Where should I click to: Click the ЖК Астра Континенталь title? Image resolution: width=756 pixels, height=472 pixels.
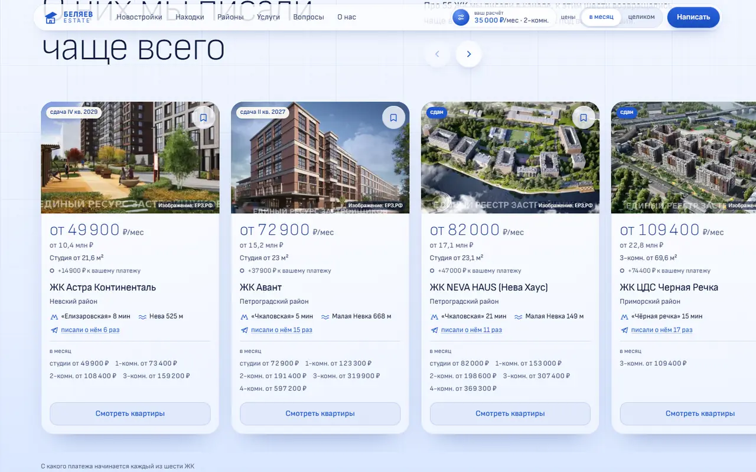coord(103,287)
